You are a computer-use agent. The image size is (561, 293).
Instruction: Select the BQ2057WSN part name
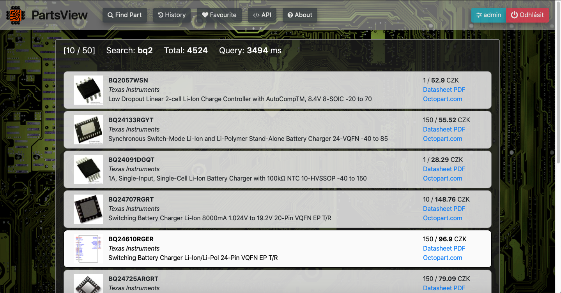pyautogui.click(x=128, y=80)
